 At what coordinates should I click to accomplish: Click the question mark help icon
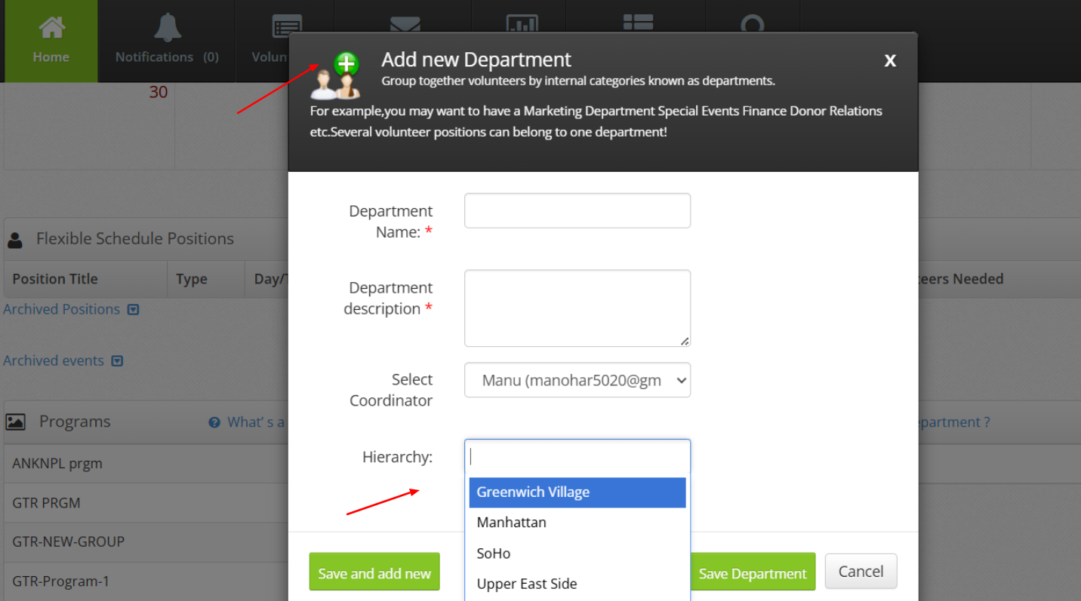pos(214,423)
